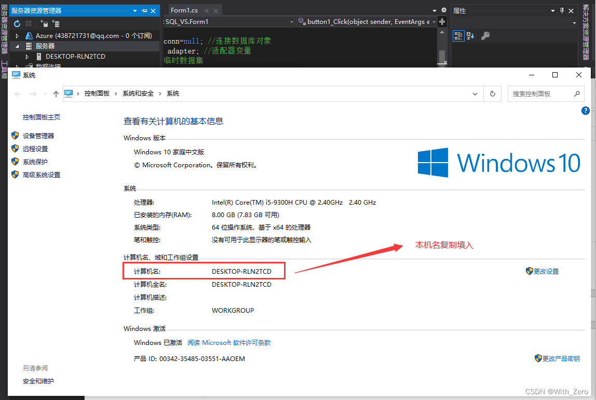Click the product ID 00342-35485-03551-AAOEM text
Image resolution: width=596 pixels, height=400 pixels.
pyautogui.click(x=202, y=358)
